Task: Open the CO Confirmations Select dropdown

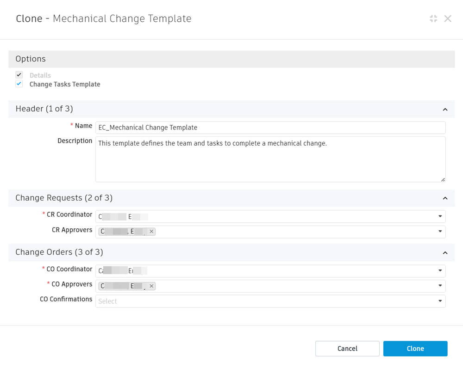Action: click(270, 301)
